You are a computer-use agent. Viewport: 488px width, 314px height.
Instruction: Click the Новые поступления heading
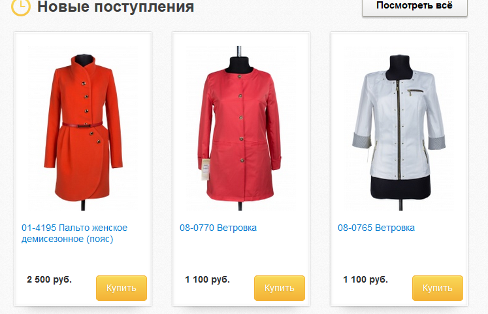[x=116, y=7]
